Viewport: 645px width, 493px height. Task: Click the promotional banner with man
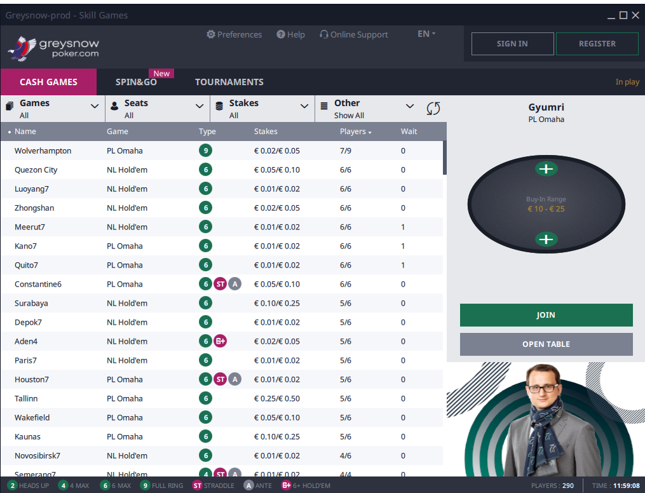(x=546, y=419)
